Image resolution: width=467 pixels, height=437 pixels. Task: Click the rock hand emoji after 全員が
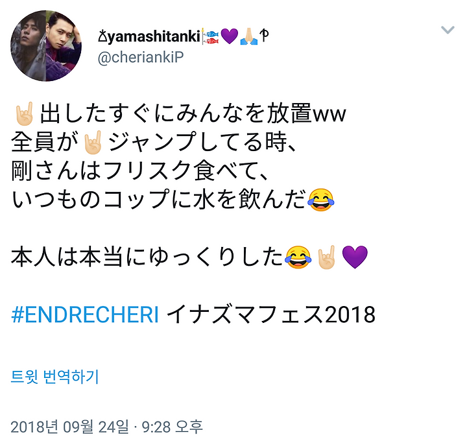pos(93,142)
